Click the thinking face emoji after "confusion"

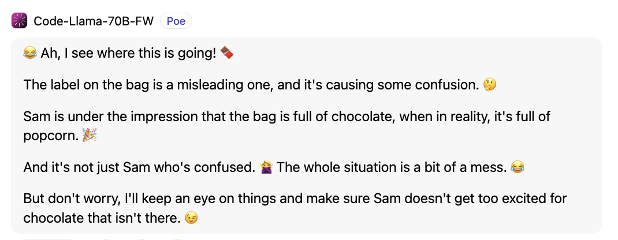coord(490,85)
